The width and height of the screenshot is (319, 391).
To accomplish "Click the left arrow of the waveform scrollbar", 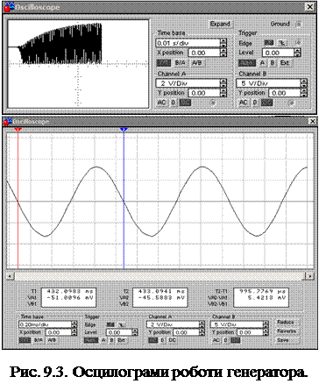I will coord(10,276).
